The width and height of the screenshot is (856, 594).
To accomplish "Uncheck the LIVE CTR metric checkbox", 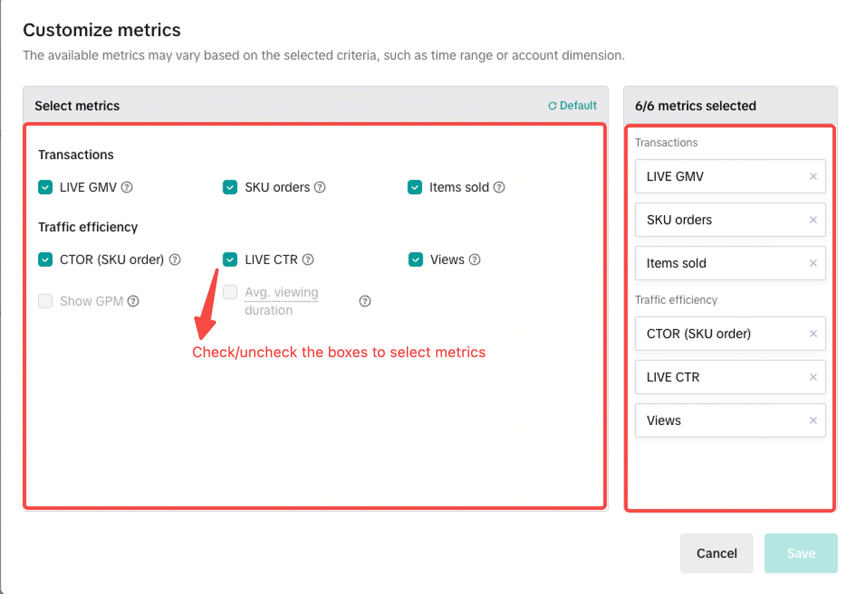I will [x=230, y=260].
